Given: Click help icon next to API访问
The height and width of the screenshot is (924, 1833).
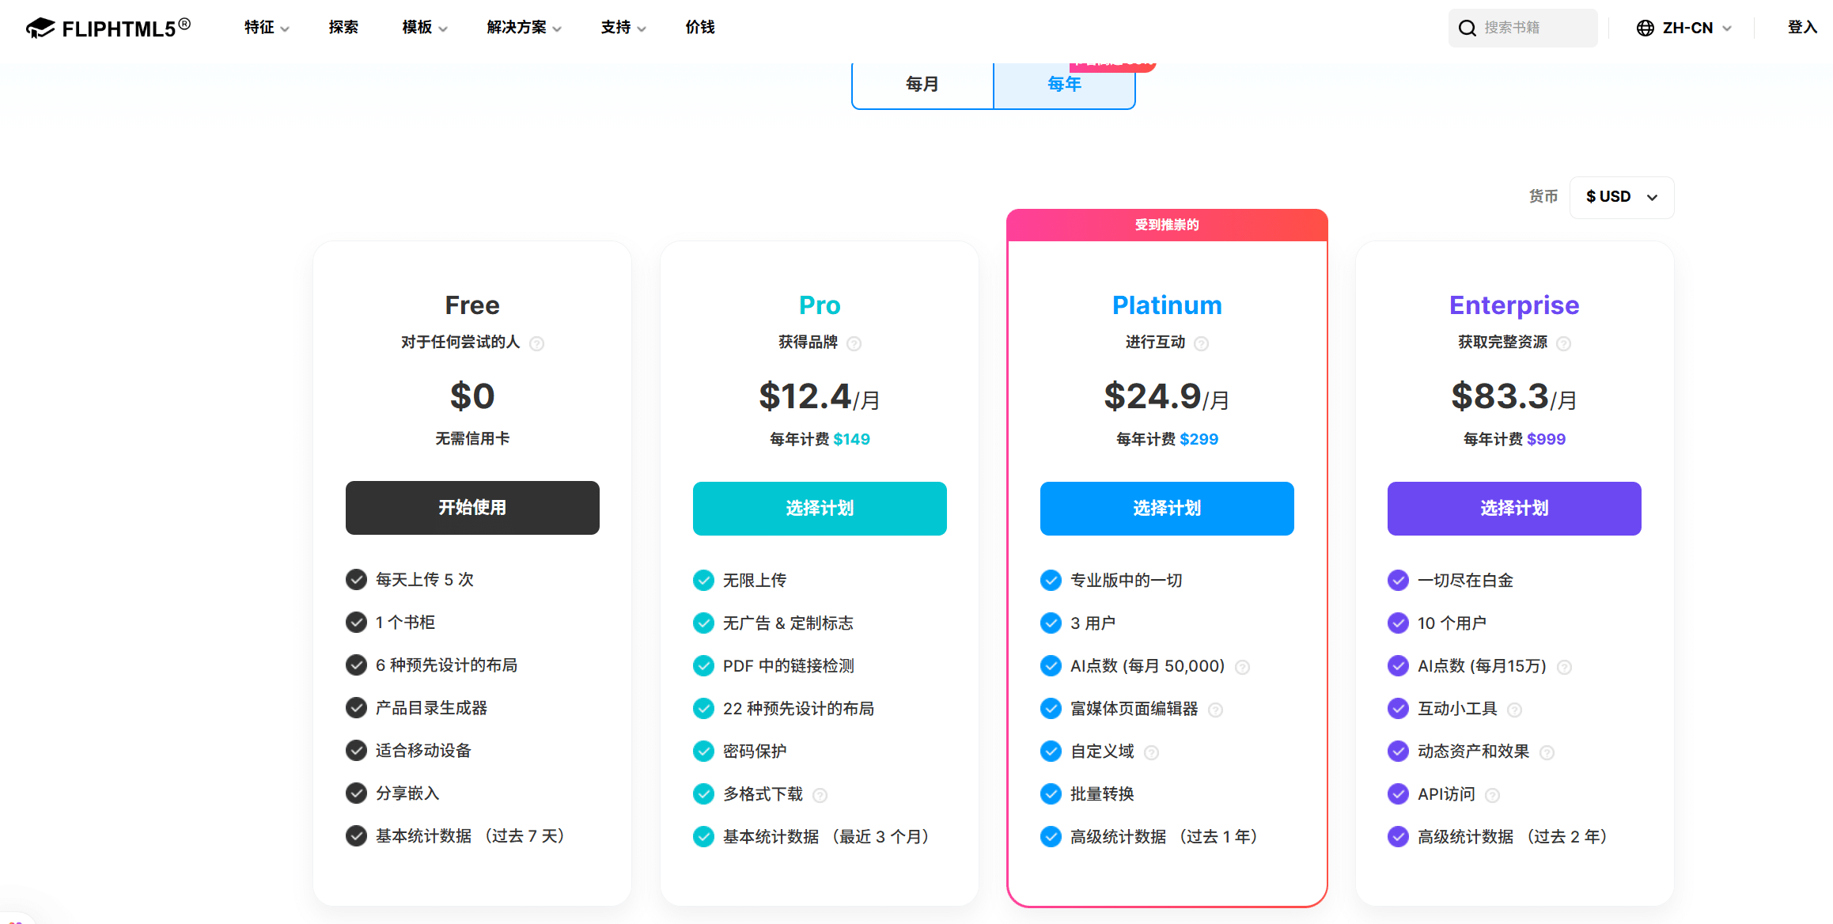Looking at the screenshot, I should pos(1492,795).
